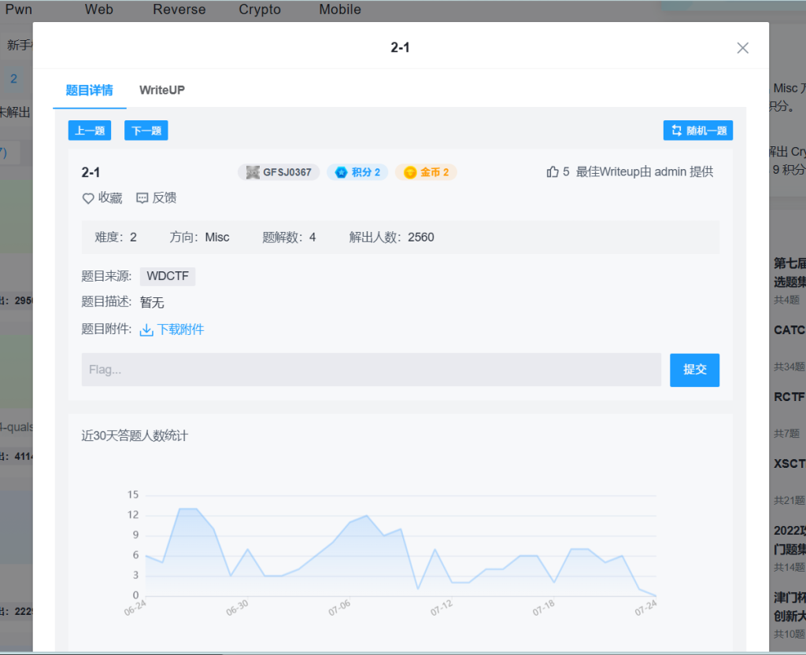Click the blue points badge icon
Screen dimensions: 806x655
342,172
